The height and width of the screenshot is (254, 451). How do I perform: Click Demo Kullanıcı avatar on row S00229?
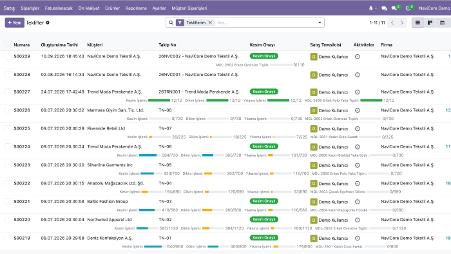(314, 57)
